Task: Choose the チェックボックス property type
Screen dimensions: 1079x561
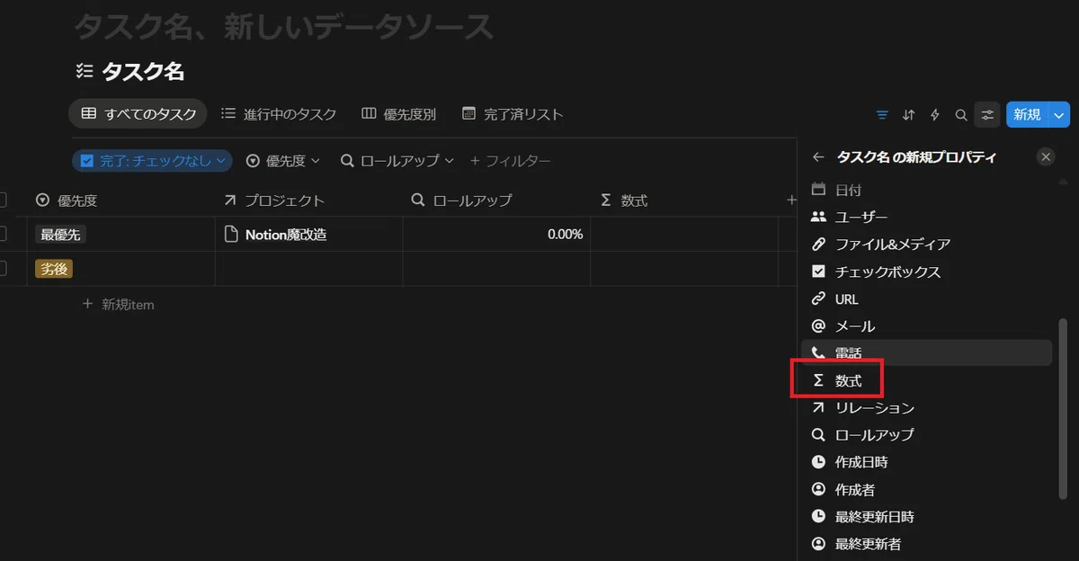Action: (x=926, y=272)
